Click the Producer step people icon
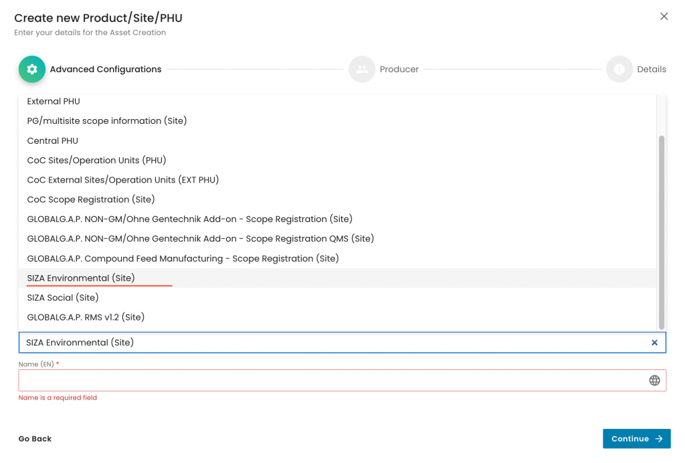Image resolution: width=685 pixels, height=463 pixels. click(362, 70)
